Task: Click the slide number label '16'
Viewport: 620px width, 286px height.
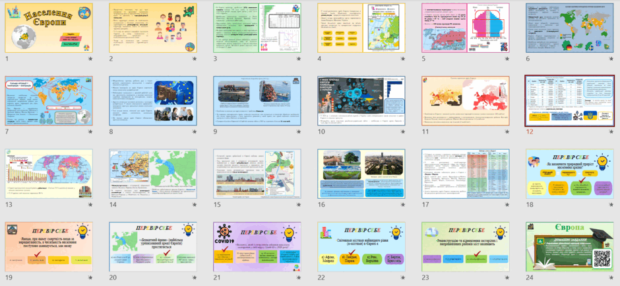Action: tap(321, 204)
